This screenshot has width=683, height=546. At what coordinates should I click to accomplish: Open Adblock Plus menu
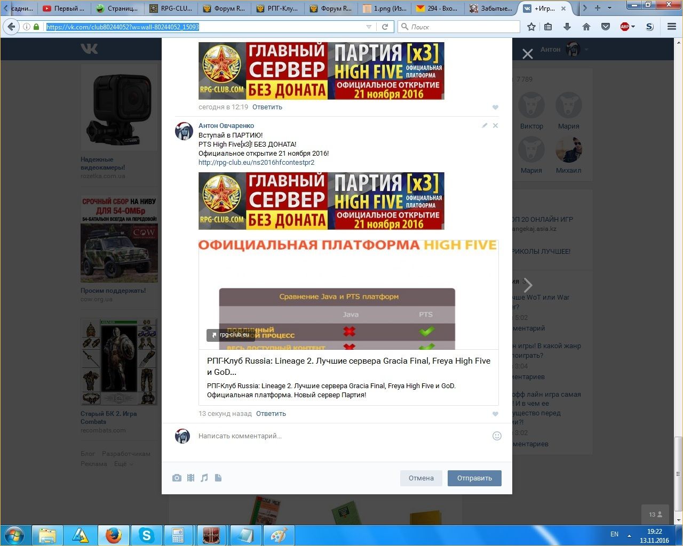click(x=627, y=27)
